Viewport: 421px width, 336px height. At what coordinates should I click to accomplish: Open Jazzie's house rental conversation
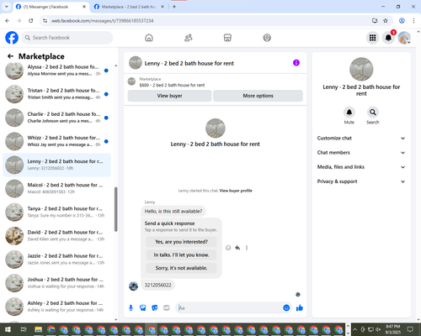coord(56,260)
